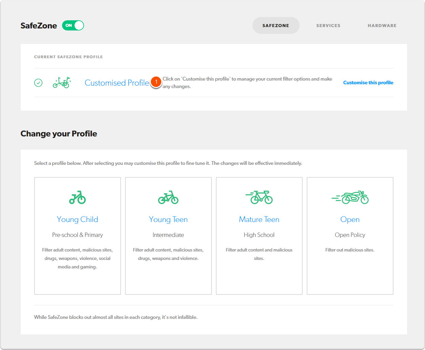Image resolution: width=425 pixels, height=350 pixels.
Task: Open the SAFEZONE tab
Action: [x=276, y=25]
